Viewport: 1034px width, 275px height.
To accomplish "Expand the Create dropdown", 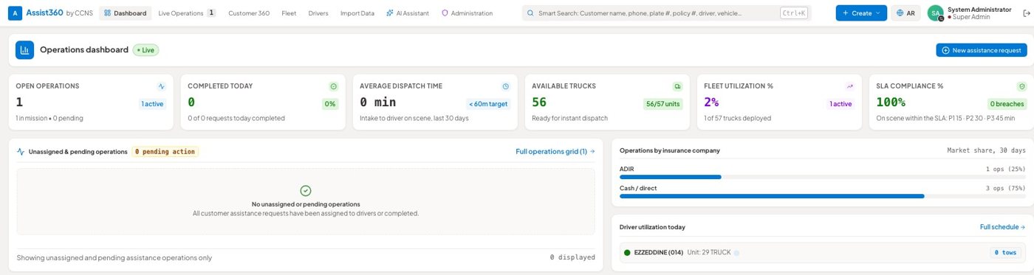I will point(861,13).
